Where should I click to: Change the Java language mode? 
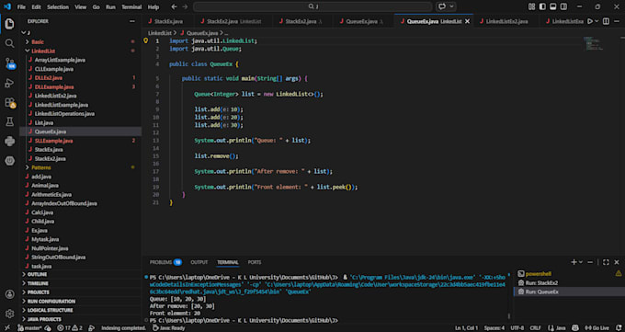coord(561,327)
